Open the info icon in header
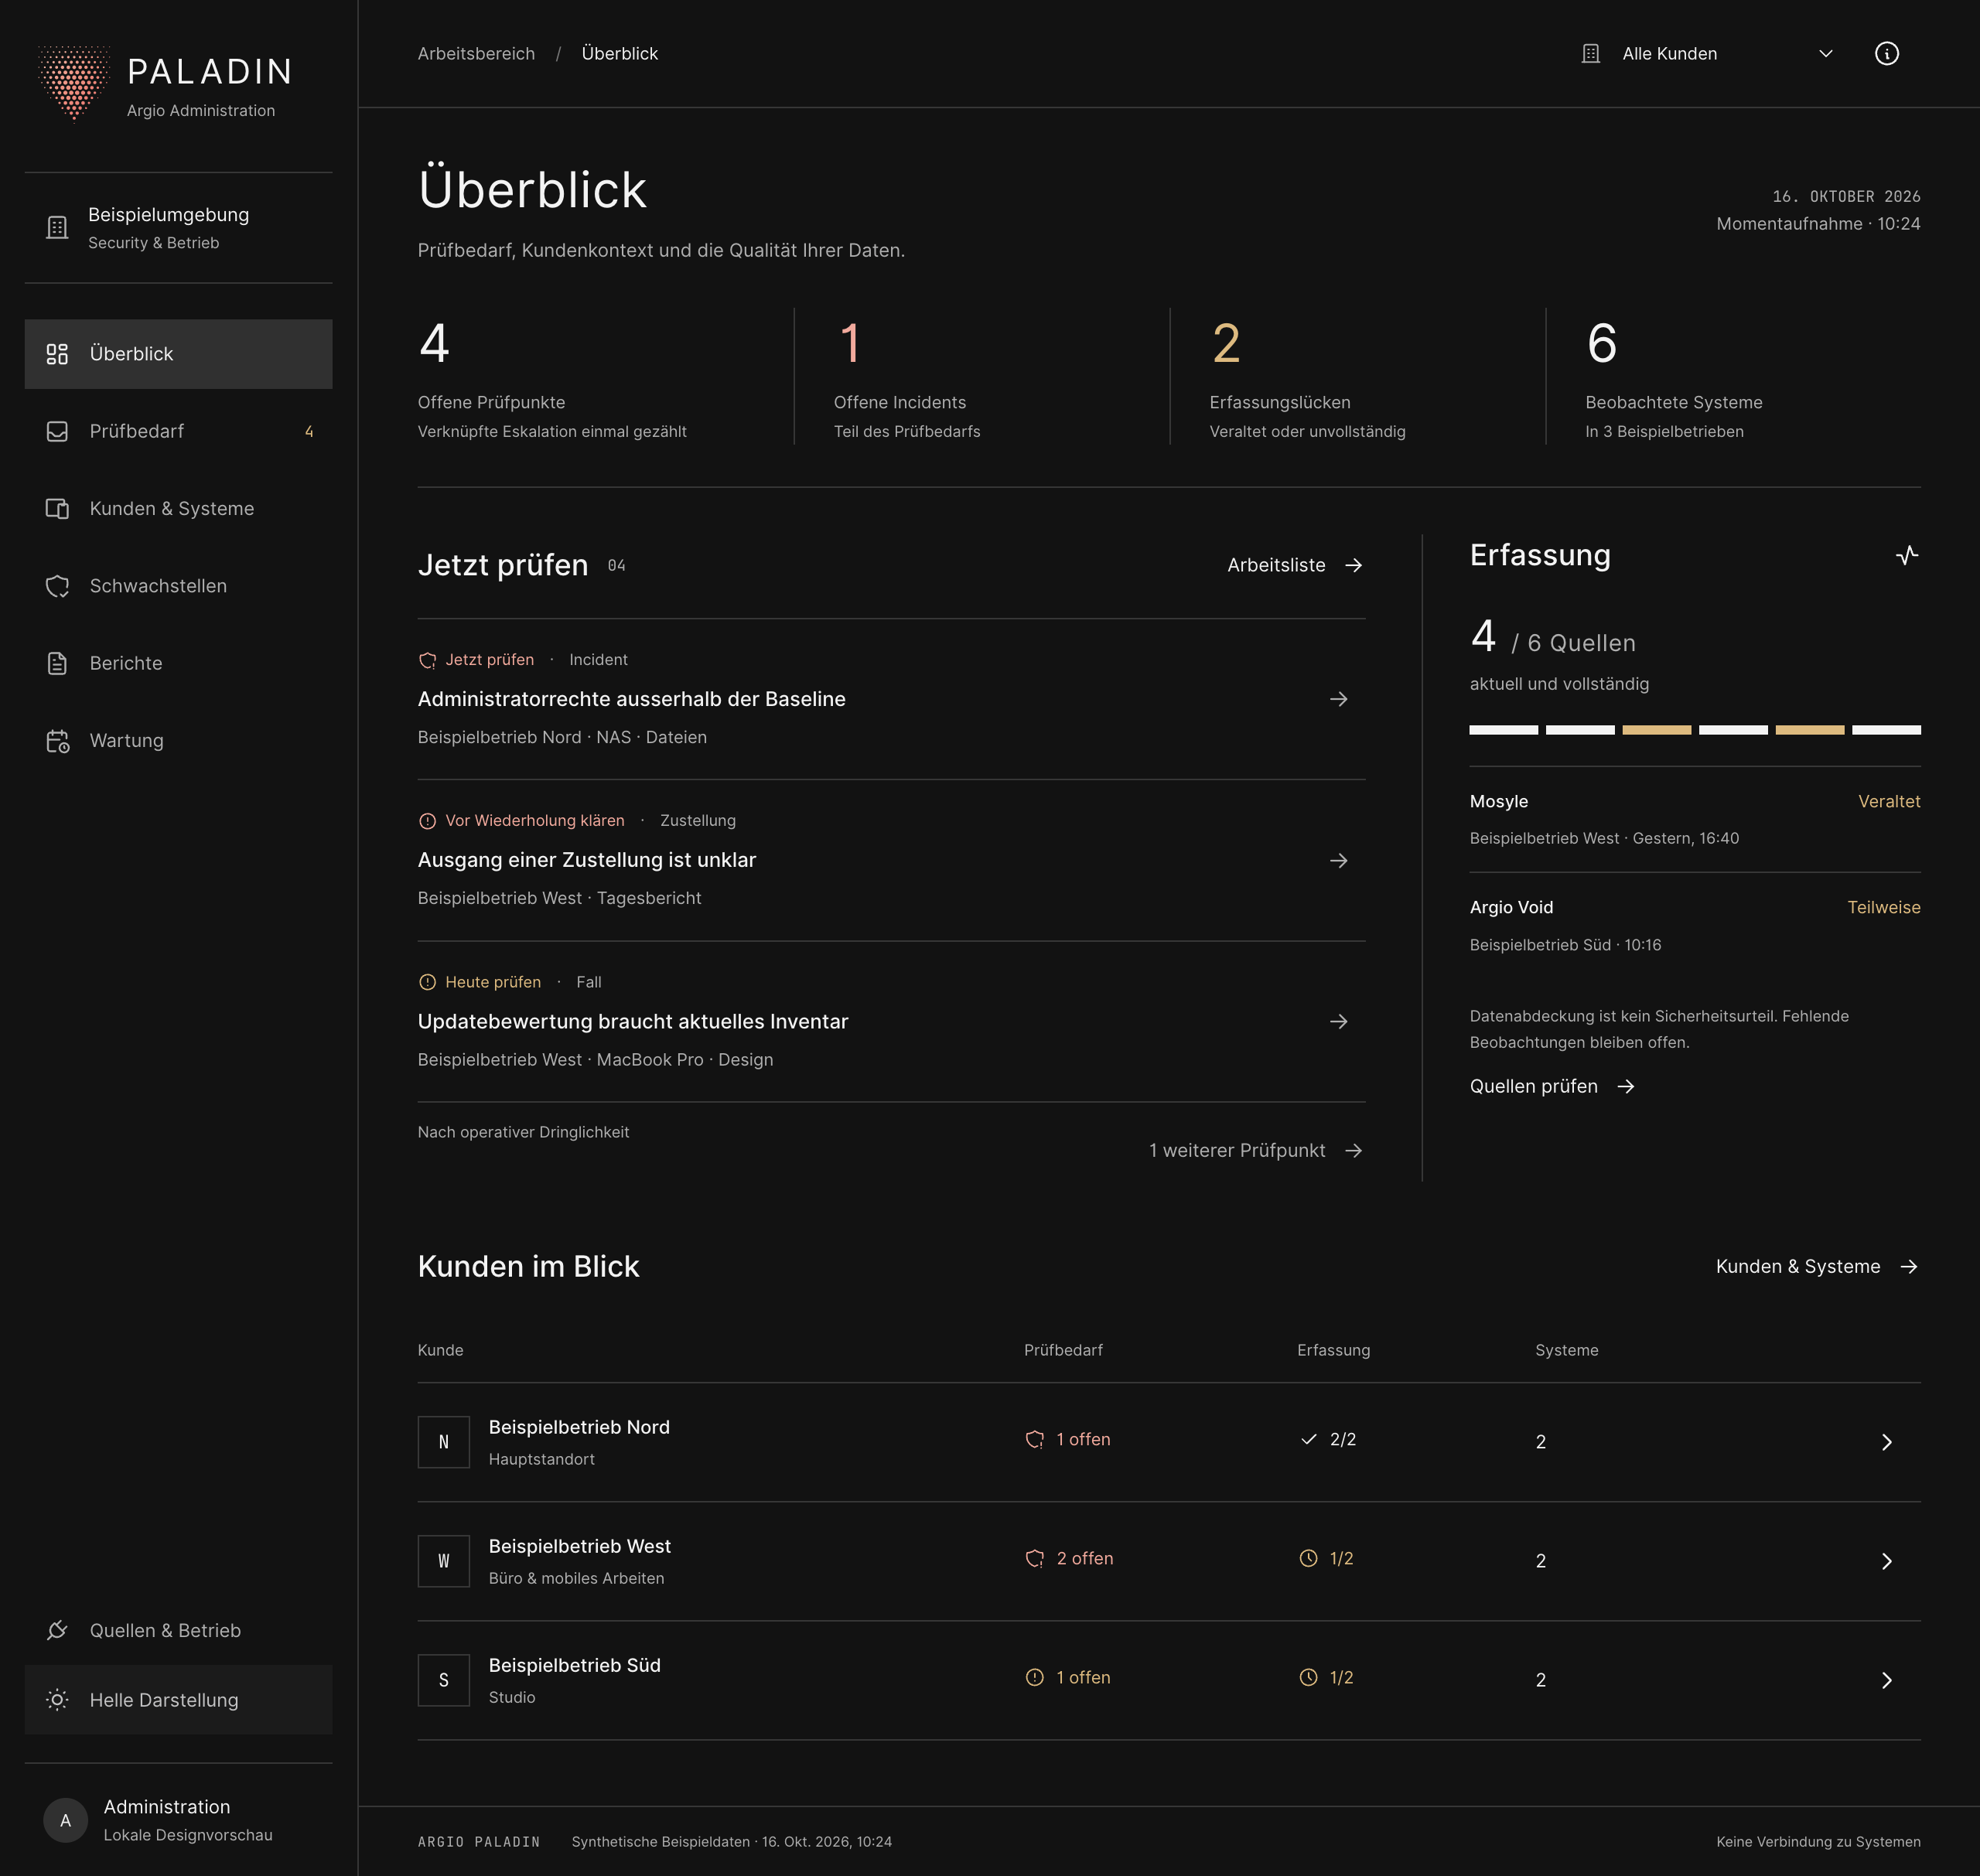Screen dimensions: 1980x1876 point(1886,54)
